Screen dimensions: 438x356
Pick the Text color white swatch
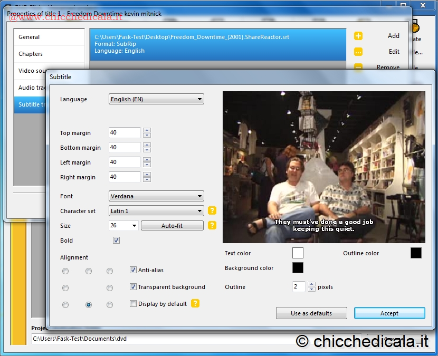[x=298, y=253]
